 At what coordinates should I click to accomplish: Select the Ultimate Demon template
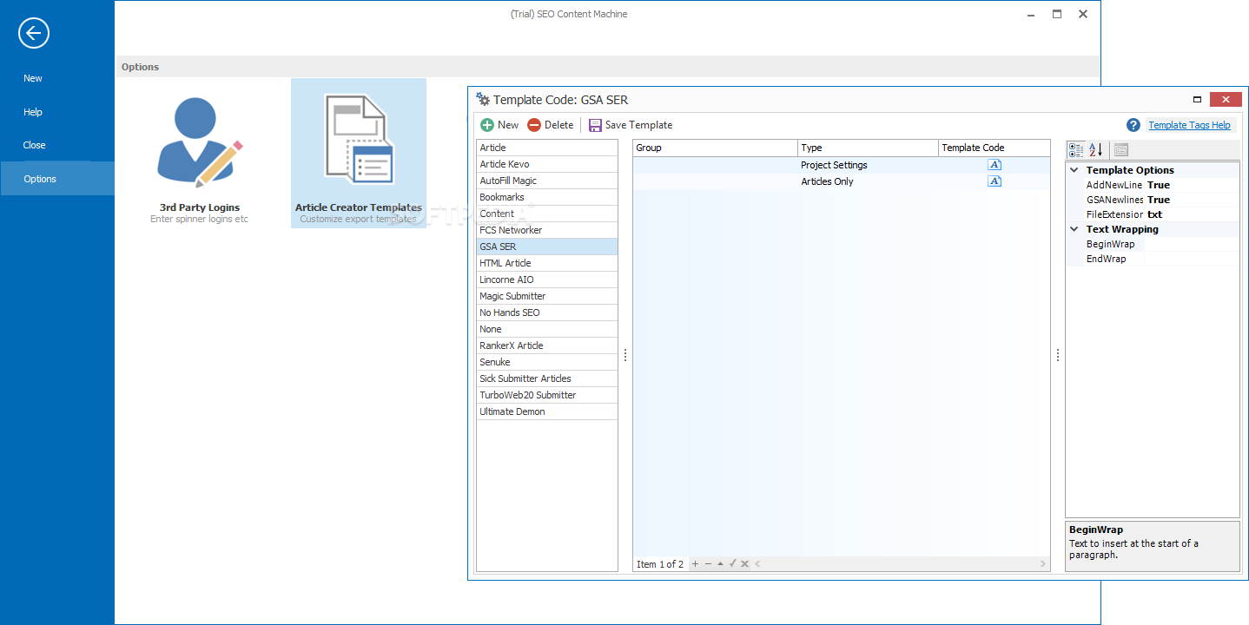(547, 411)
